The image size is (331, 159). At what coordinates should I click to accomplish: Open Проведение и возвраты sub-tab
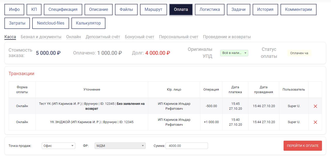(227, 37)
